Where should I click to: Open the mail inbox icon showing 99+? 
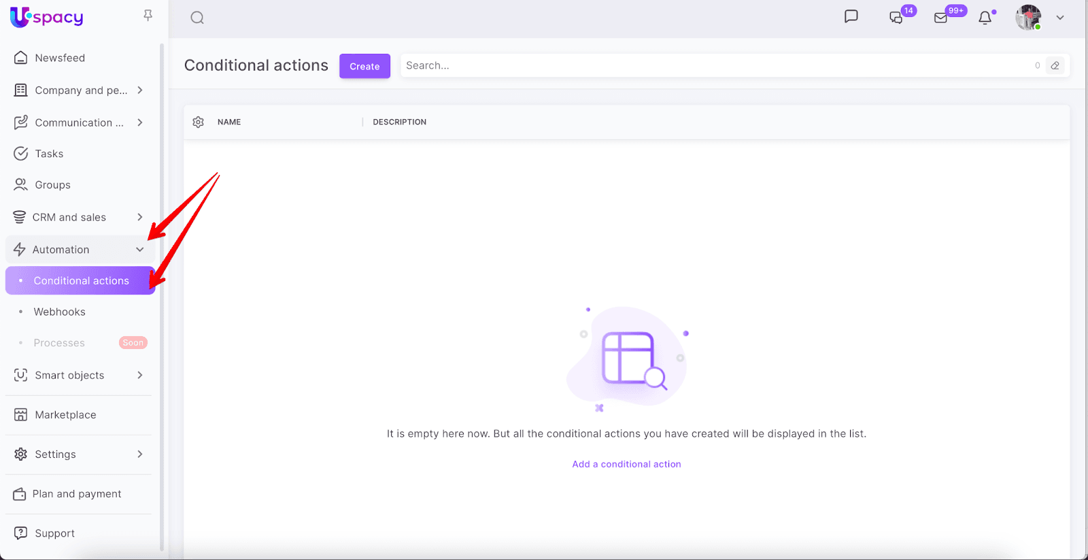coord(941,18)
